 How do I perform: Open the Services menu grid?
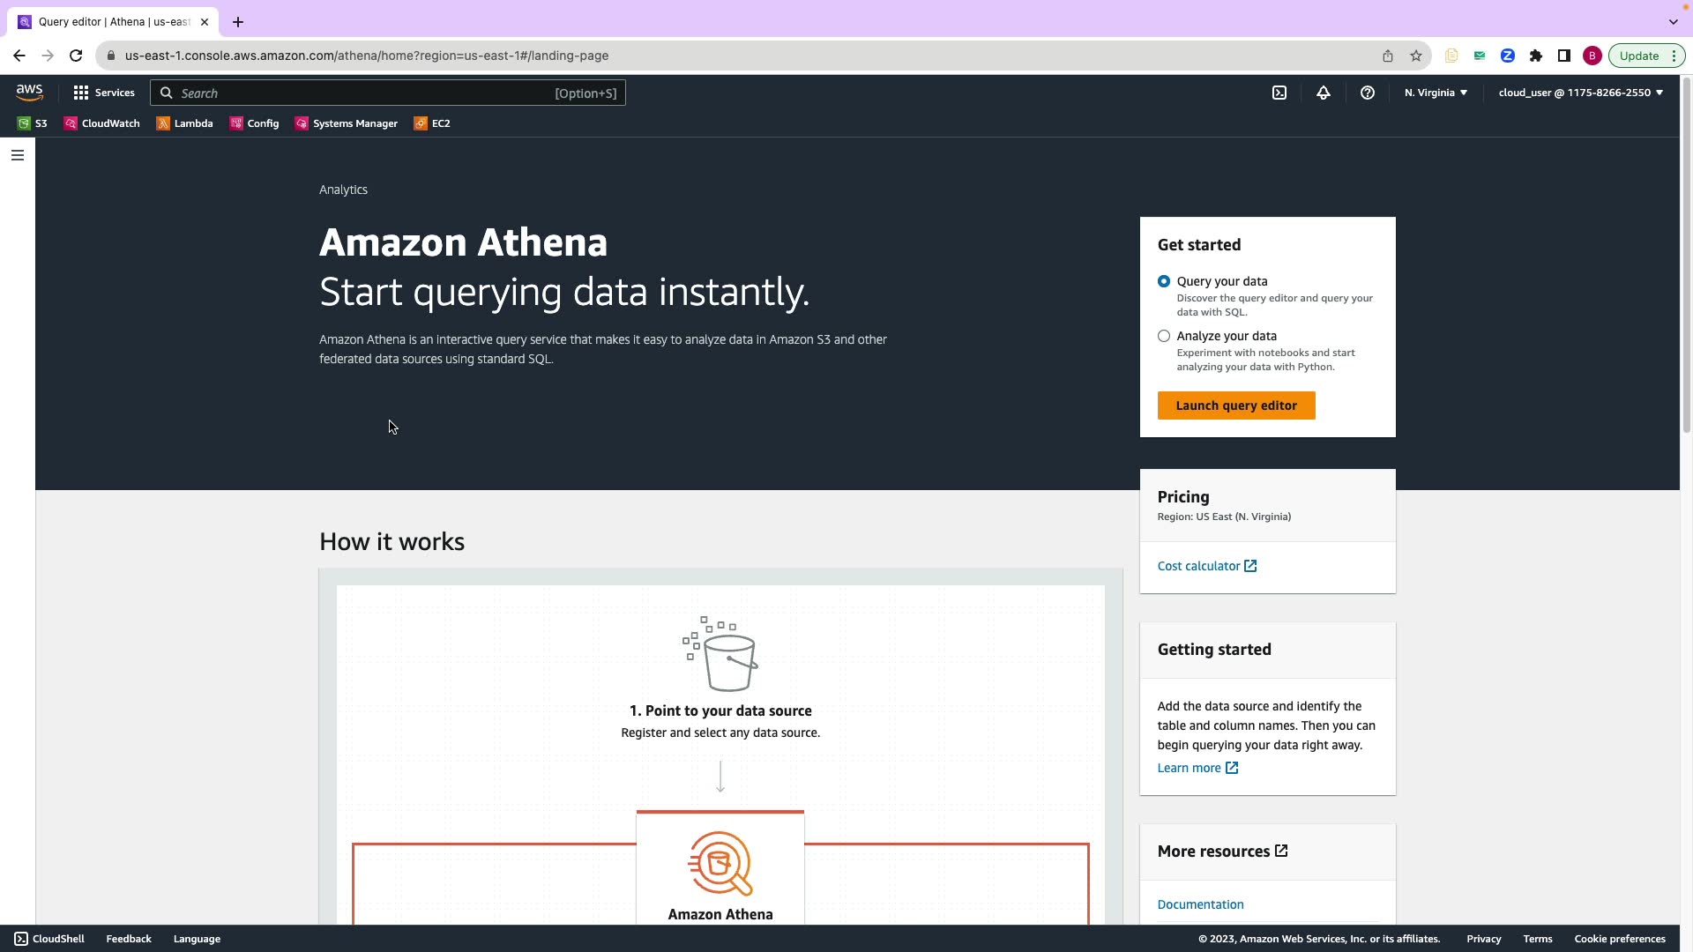104,93
